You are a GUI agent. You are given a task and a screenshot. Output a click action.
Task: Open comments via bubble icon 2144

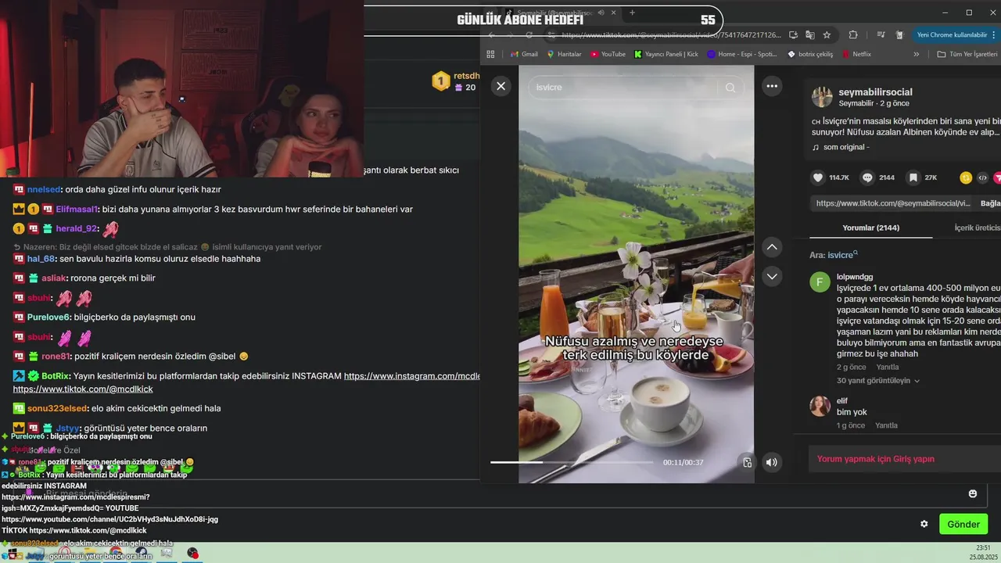tap(867, 178)
